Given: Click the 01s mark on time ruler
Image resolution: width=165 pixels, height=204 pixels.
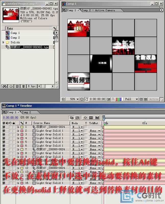Looking at the screenshot, I should coord(145,123).
